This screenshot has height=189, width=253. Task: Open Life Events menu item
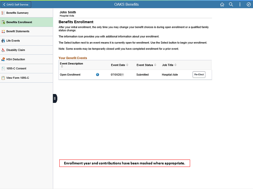pyautogui.click(x=26, y=41)
